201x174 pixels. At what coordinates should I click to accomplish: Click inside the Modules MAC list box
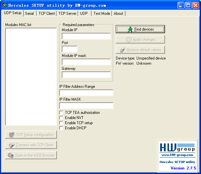(x=31, y=77)
